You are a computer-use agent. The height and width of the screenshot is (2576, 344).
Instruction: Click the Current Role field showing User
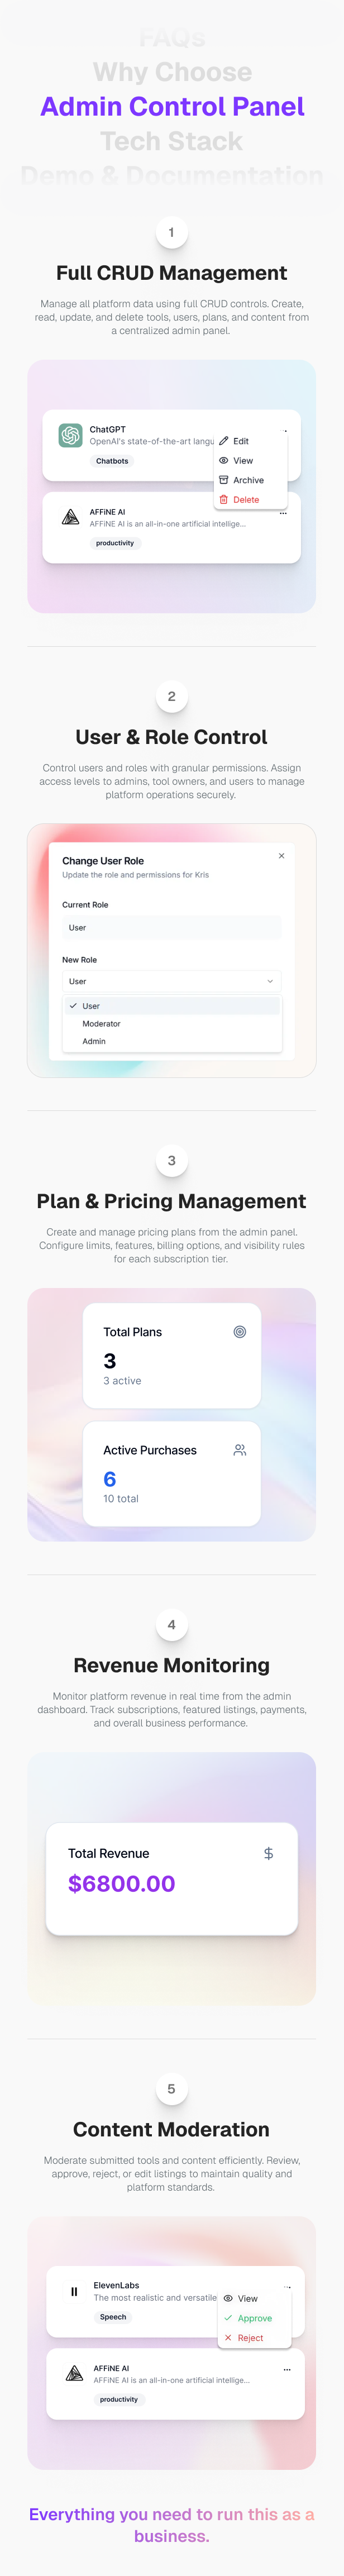tap(171, 928)
